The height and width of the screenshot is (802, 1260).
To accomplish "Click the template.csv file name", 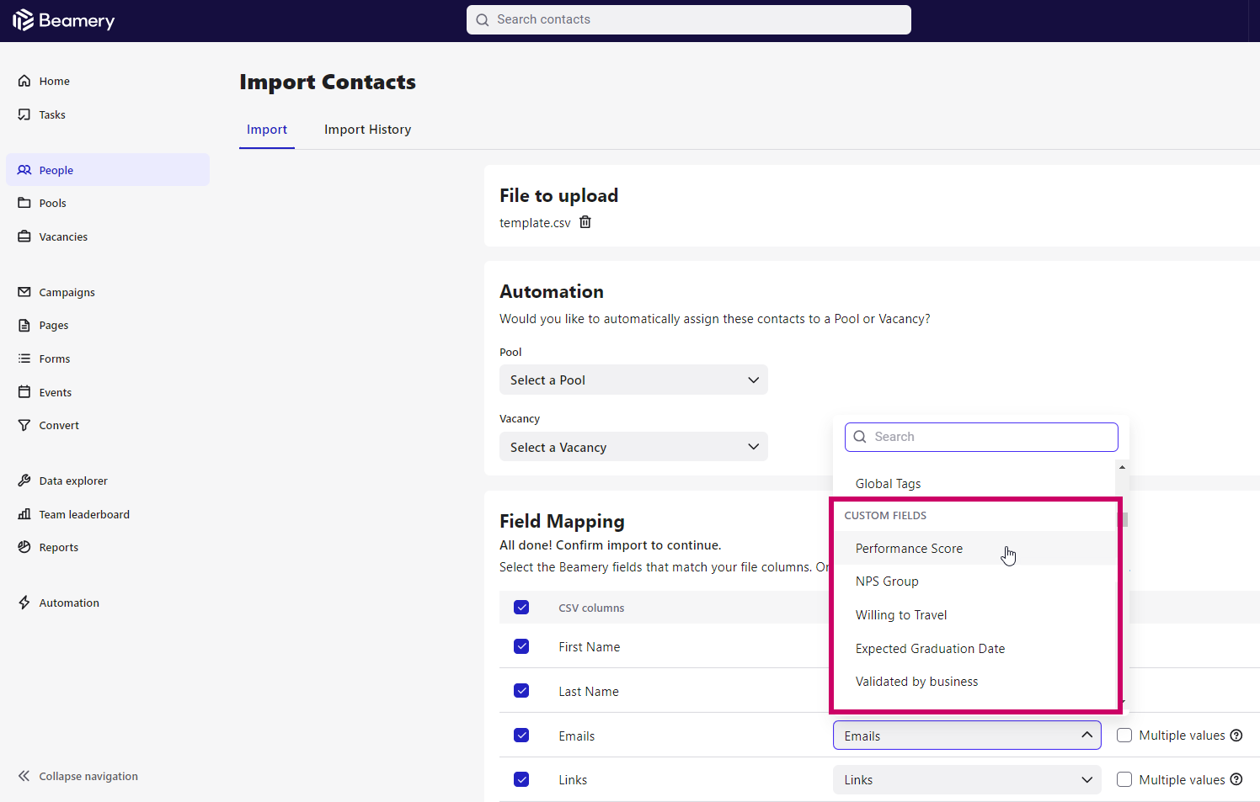I will pyautogui.click(x=535, y=223).
